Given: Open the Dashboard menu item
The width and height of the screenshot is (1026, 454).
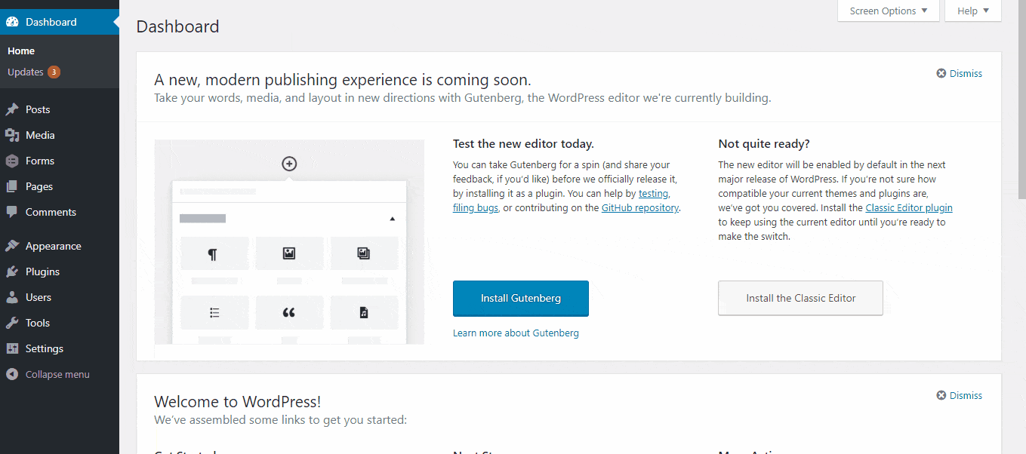Looking at the screenshot, I should (60, 22).
